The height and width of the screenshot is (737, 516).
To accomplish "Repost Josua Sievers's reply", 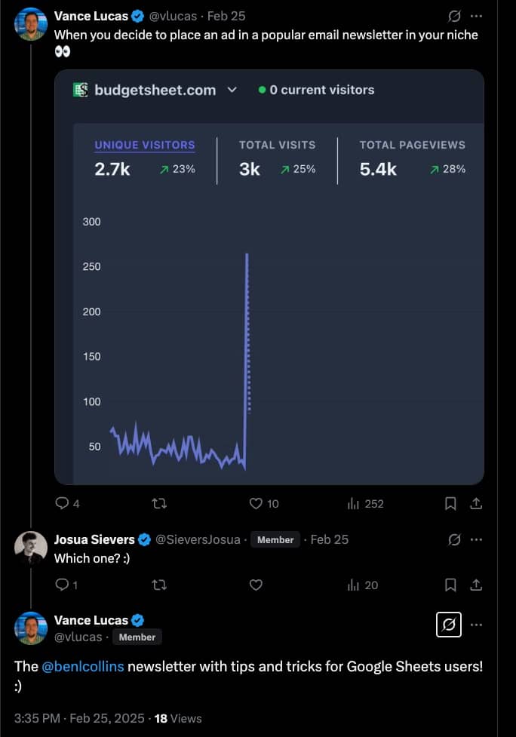I will coord(159,585).
